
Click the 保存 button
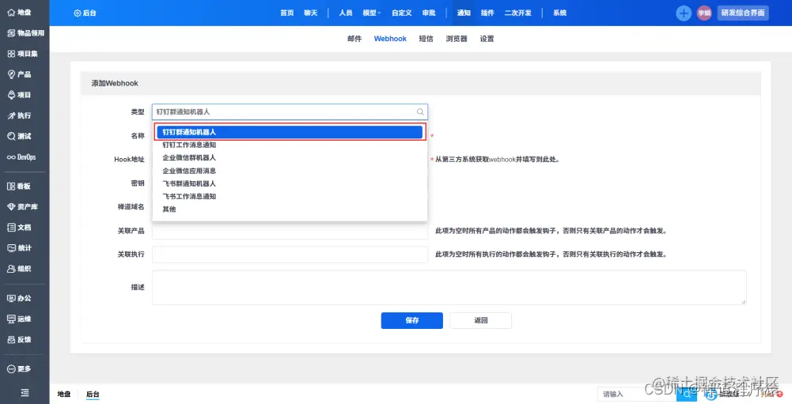pyautogui.click(x=411, y=320)
